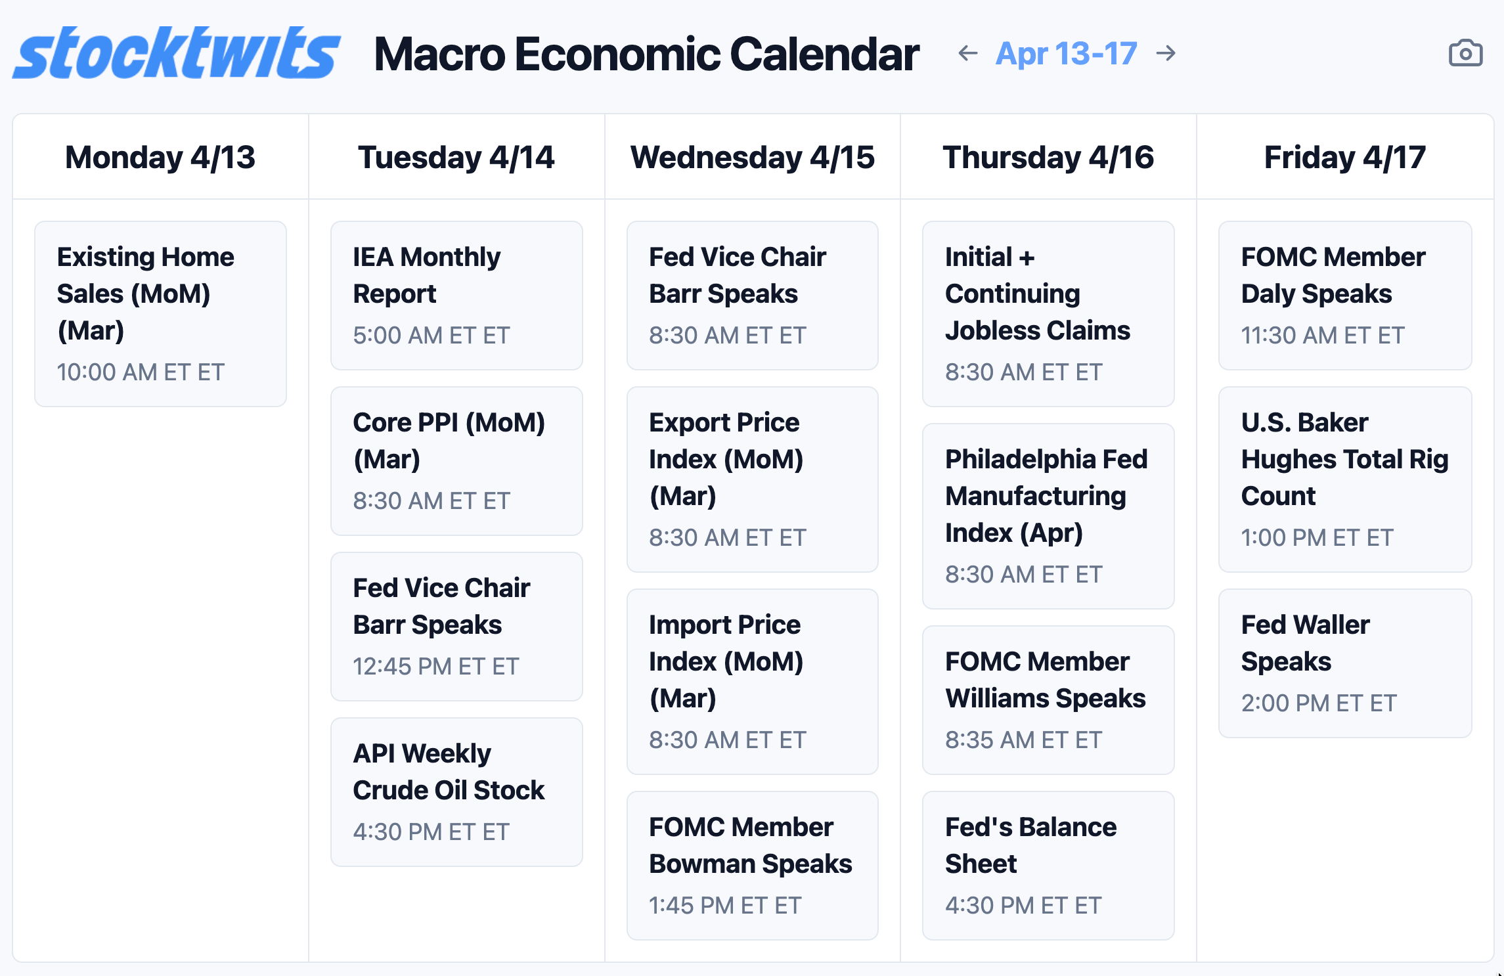Open the Apr 13-17 date range
The height and width of the screenshot is (976, 1504).
(1066, 53)
